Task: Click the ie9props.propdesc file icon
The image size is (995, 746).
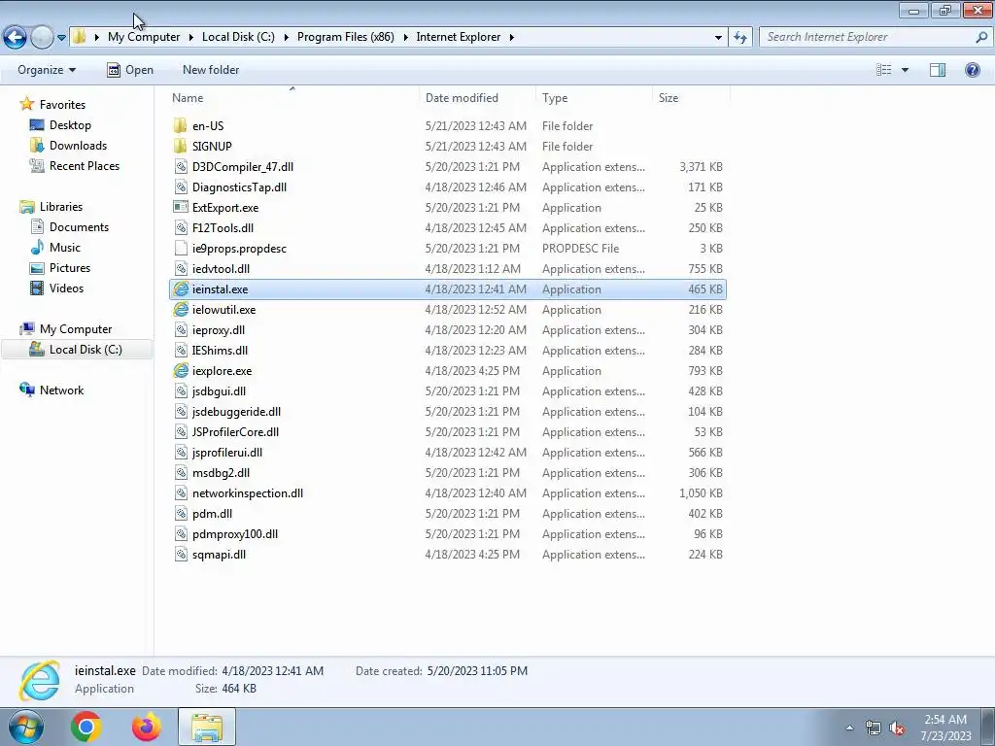Action: [181, 248]
